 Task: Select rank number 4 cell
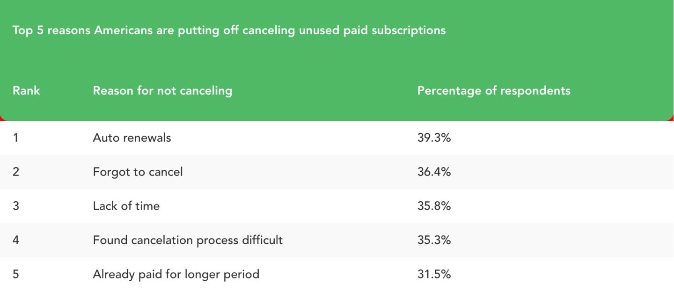point(16,240)
